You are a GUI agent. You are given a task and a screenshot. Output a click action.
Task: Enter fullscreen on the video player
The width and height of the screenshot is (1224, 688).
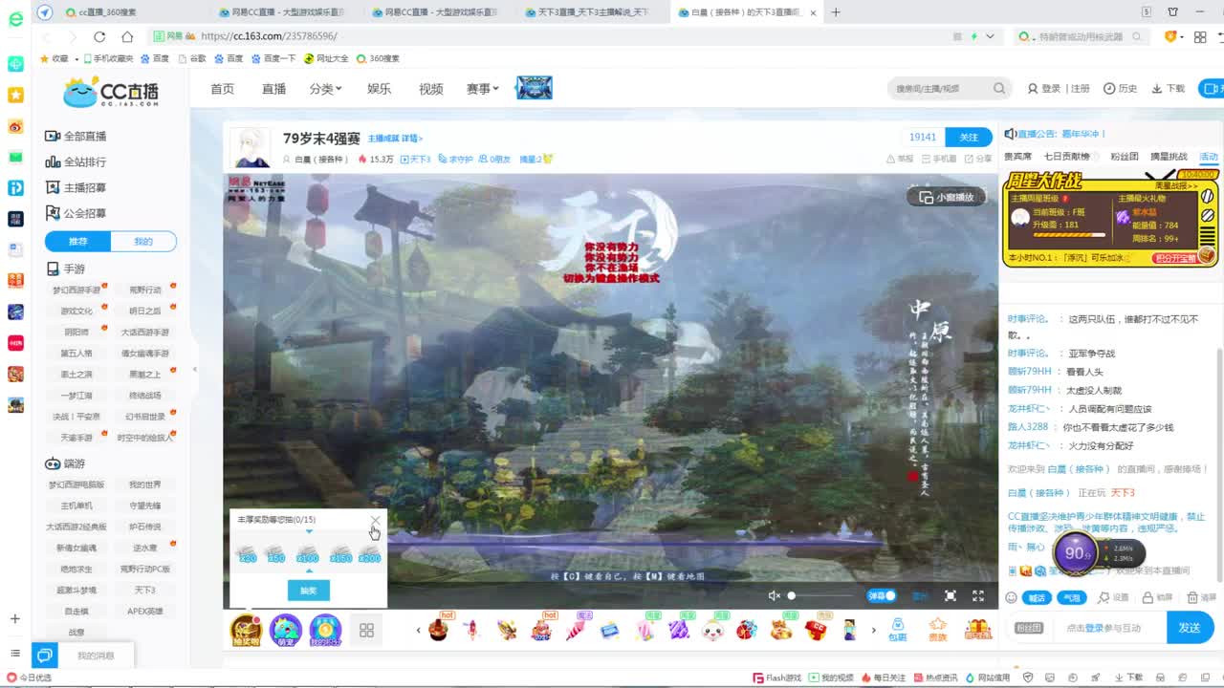tap(978, 595)
